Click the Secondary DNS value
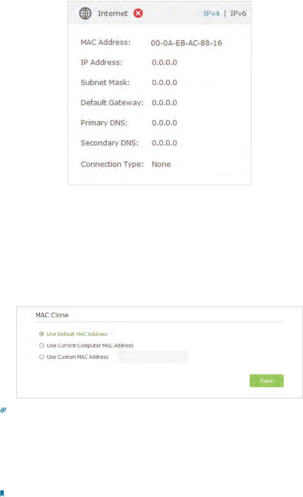Image resolution: width=303 pixels, height=497 pixels. pos(164,143)
